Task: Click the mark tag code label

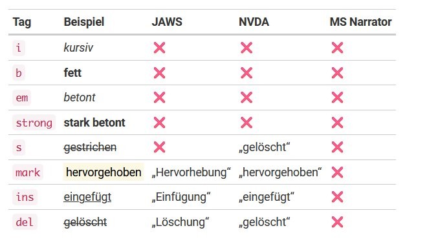Action: [x=28, y=172]
